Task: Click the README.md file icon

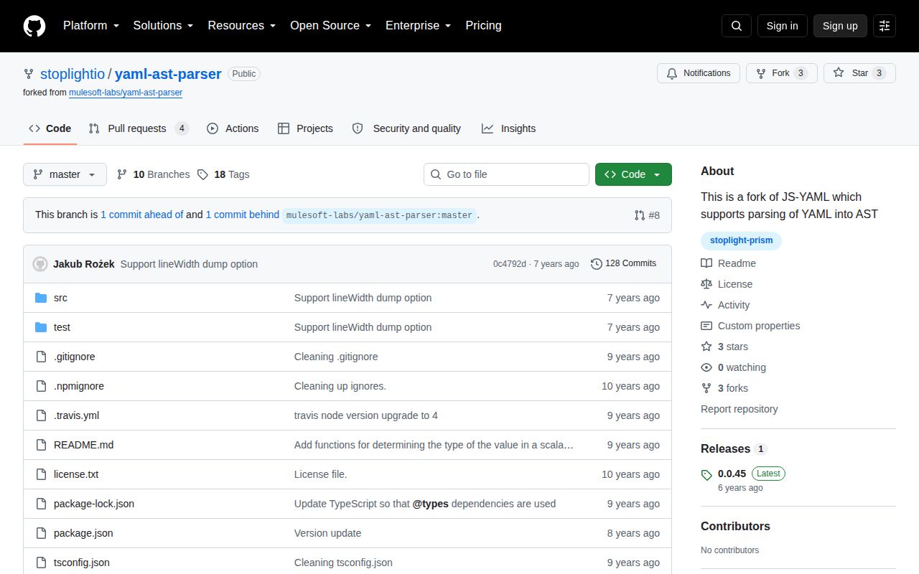Action: (x=41, y=445)
